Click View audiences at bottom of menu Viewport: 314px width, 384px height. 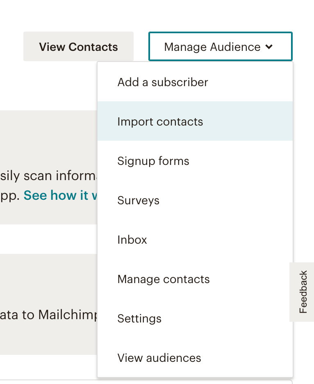[159, 358]
